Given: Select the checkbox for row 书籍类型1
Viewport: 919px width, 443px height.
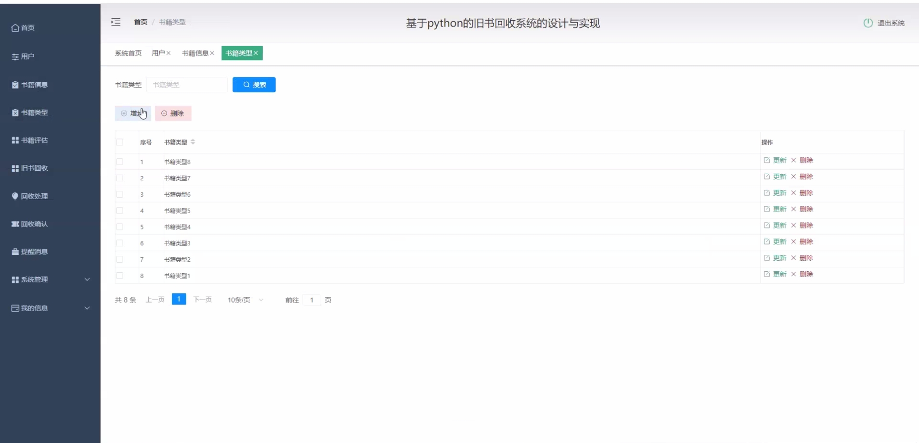Looking at the screenshot, I should [x=120, y=276].
